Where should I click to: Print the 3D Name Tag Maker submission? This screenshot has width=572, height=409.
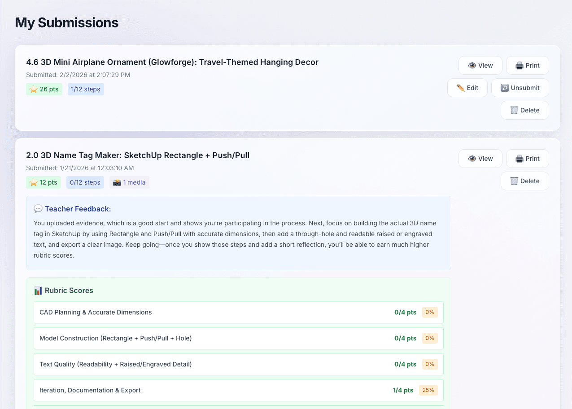tap(527, 158)
